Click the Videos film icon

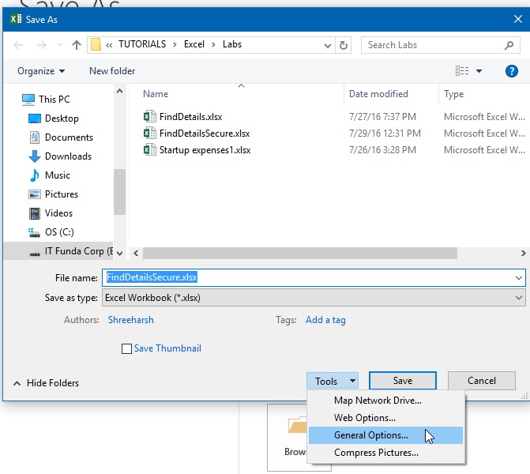pos(35,213)
